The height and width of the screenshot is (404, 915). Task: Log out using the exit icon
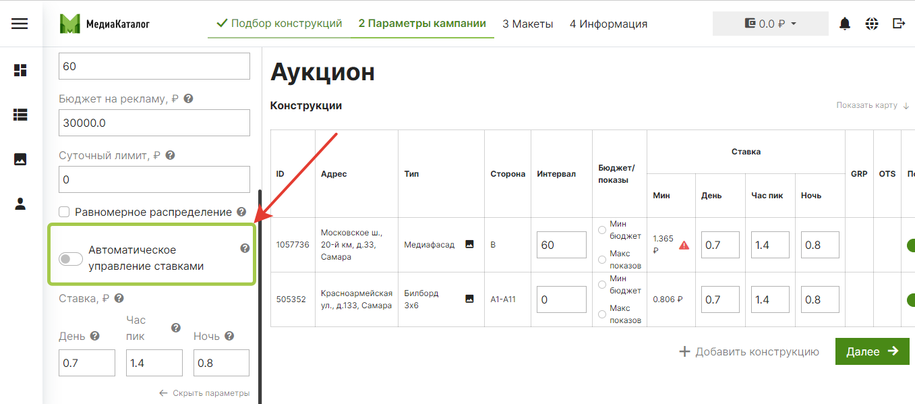[x=899, y=23]
